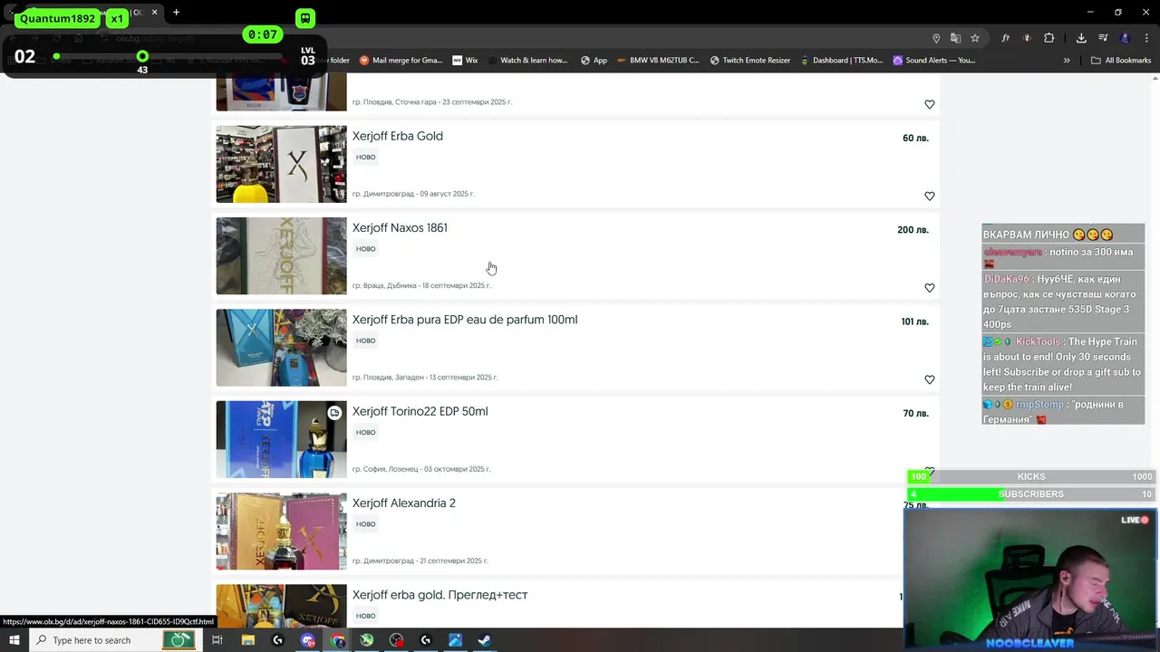The width and height of the screenshot is (1160, 652).
Task: Click the location permission icon in address bar
Action: [936, 38]
